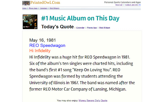Click the help [?] link

tap(140, 5)
